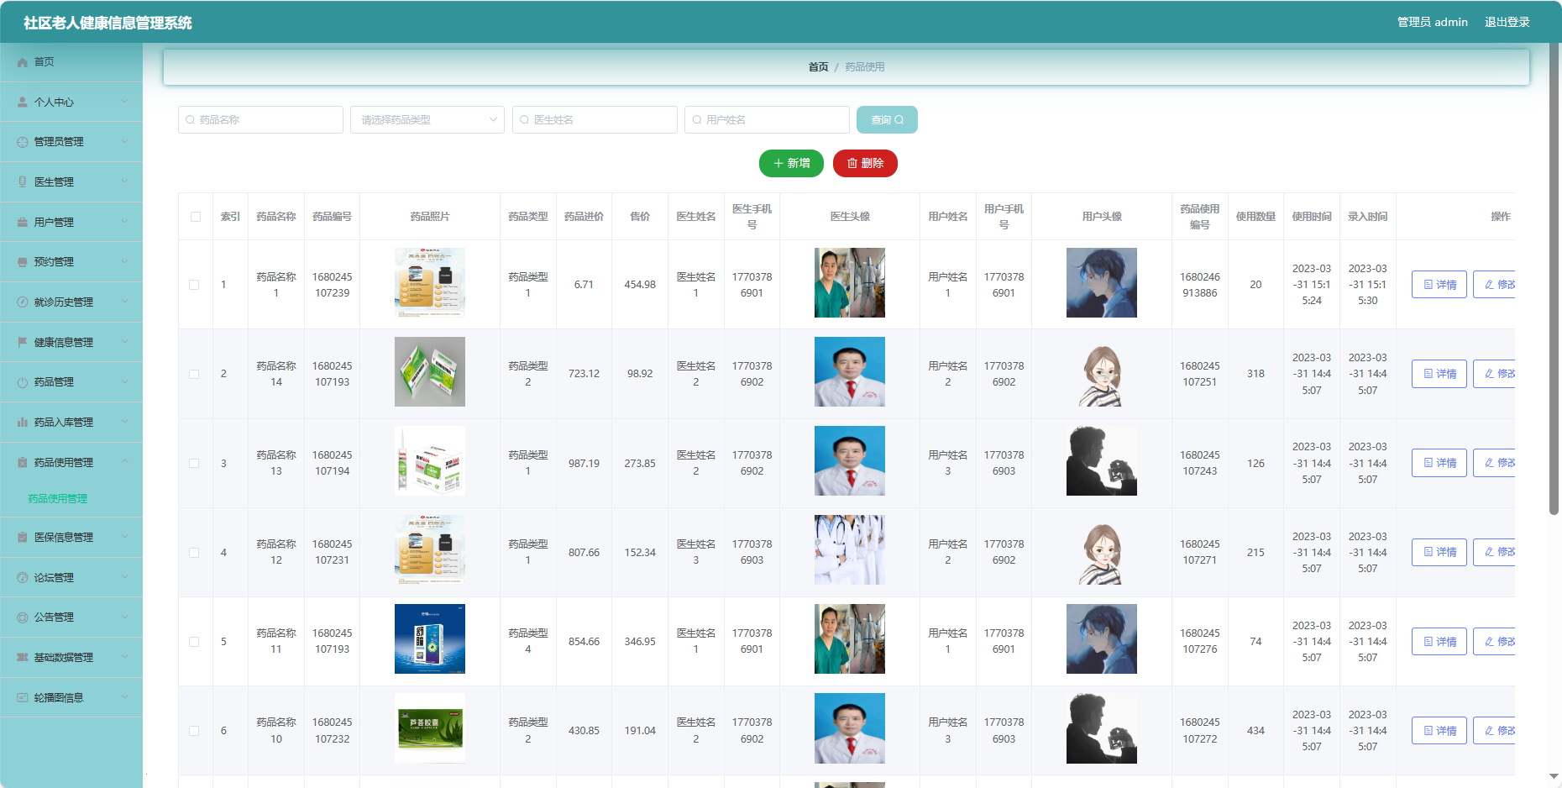Click the icon beside 用户管理
This screenshot has height=788, width=1562.
pyautogui.click(x=23, y=223)
